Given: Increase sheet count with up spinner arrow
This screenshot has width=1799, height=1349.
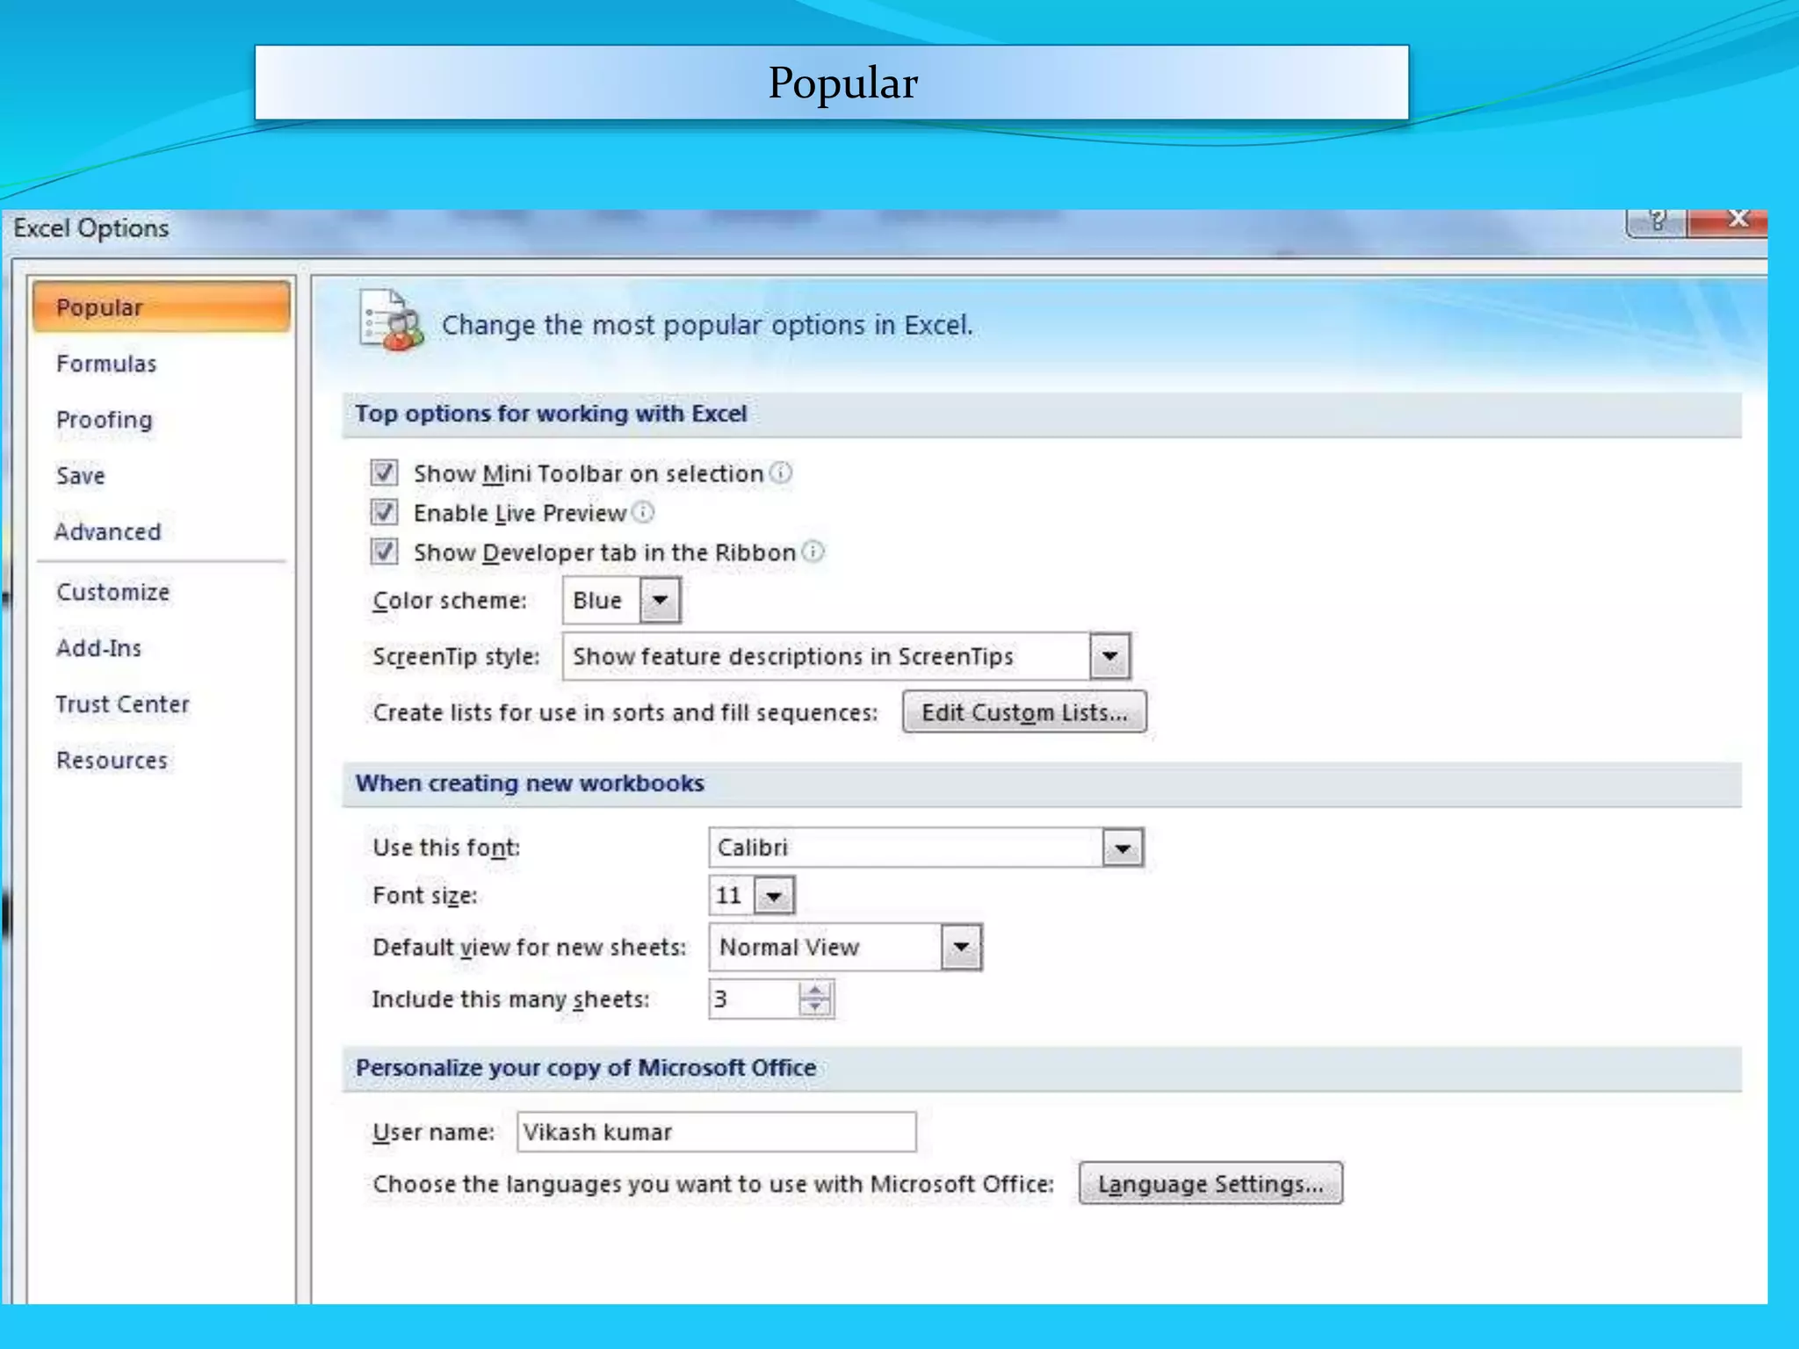Looking at the screenshot, I should pos(816,990).
